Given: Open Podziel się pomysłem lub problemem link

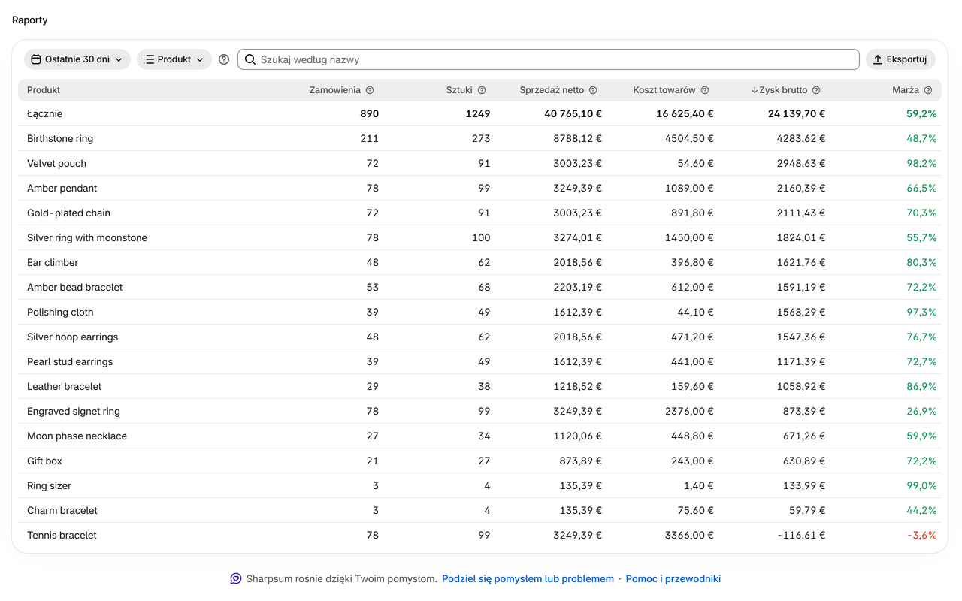Looking at the screenshot, I should (528, 578).
